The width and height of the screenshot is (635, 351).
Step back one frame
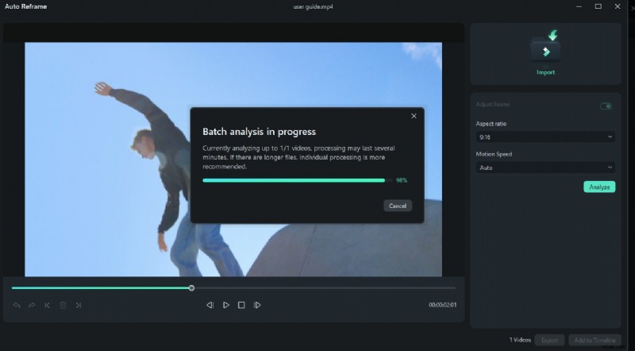[x=210, y=305]
